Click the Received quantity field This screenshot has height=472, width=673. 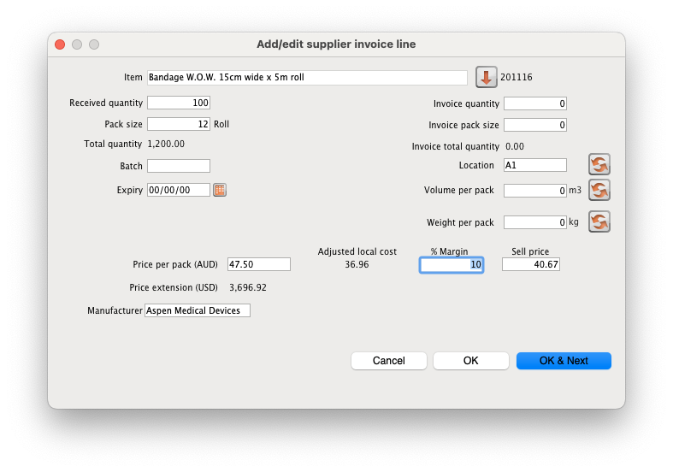click(x=179, y=103)
